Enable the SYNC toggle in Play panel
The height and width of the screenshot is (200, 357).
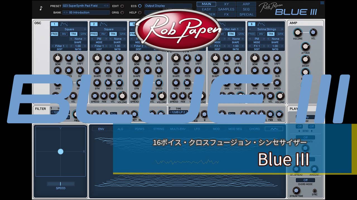pyautogui.click(x=315, y=191)
